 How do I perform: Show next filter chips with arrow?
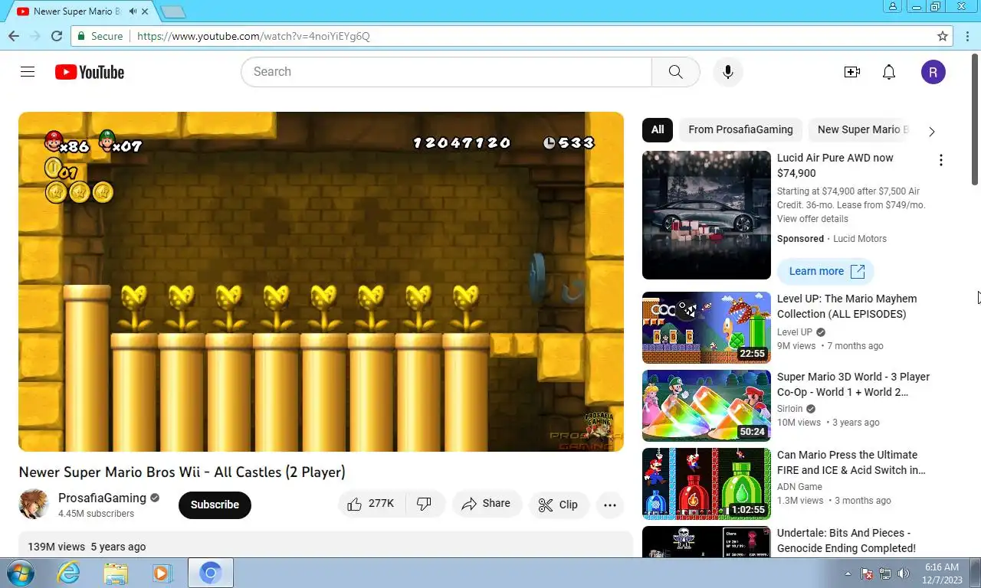tap(932, 131)
